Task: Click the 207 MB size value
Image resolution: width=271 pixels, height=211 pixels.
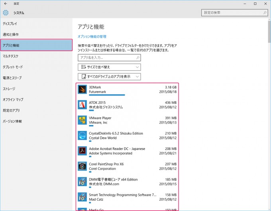Action: (x=171, y=164)
